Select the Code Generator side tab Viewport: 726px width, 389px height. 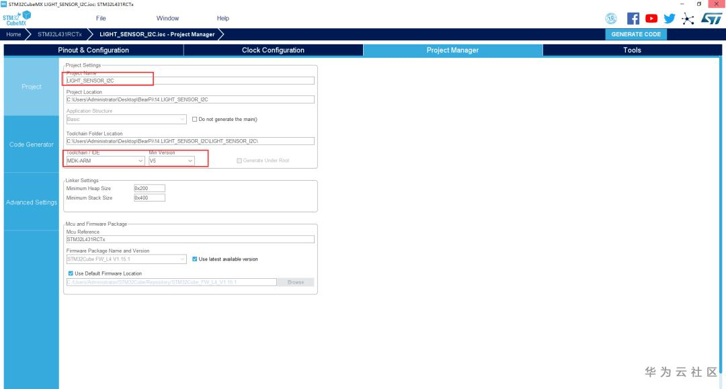32,144
